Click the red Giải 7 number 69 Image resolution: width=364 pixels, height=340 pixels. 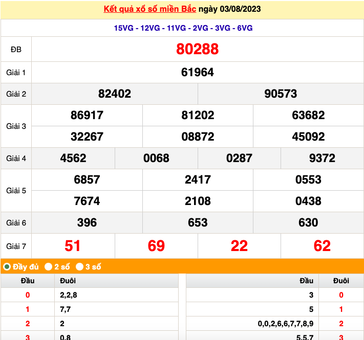(x=156, y=246)
